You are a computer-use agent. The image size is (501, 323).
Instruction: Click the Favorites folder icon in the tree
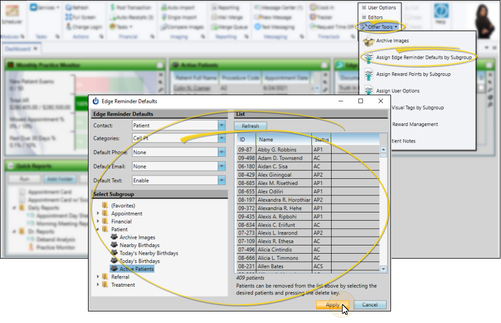click(x=105, y=206)
